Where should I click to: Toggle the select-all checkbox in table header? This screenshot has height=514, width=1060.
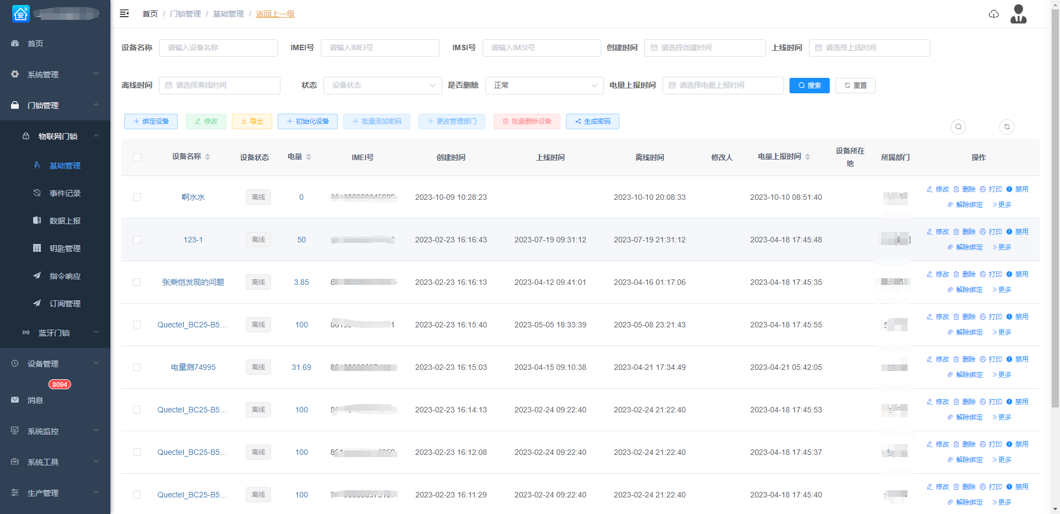tap(137, 157)
